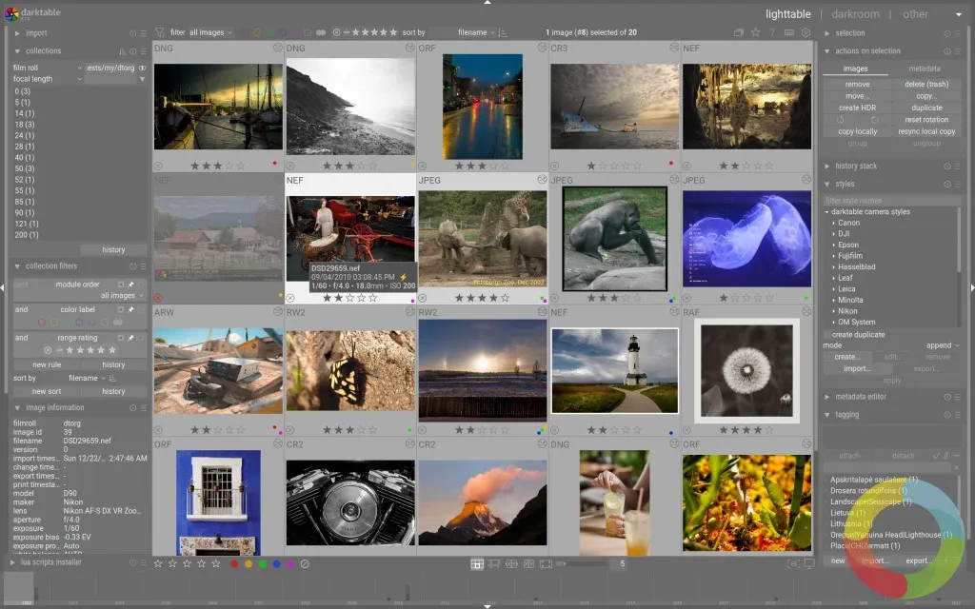The width and height of the screenshot is (975, 609).
Task: Set first star in bottom rating bar
Action: [x=158, y=563]
